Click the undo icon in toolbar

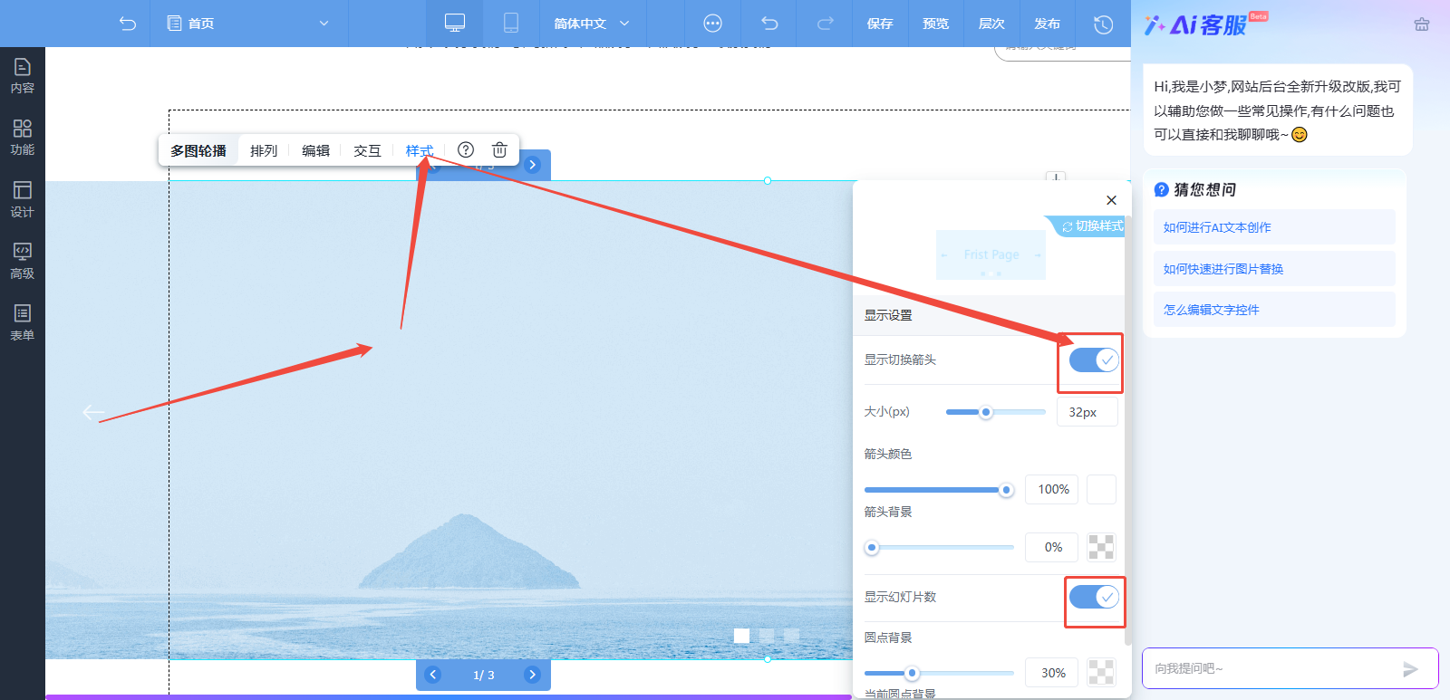769,24
